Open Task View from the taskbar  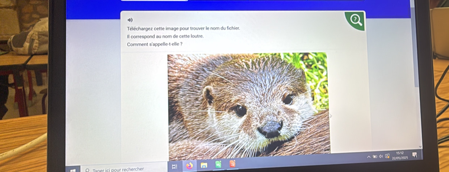[174, 167]
